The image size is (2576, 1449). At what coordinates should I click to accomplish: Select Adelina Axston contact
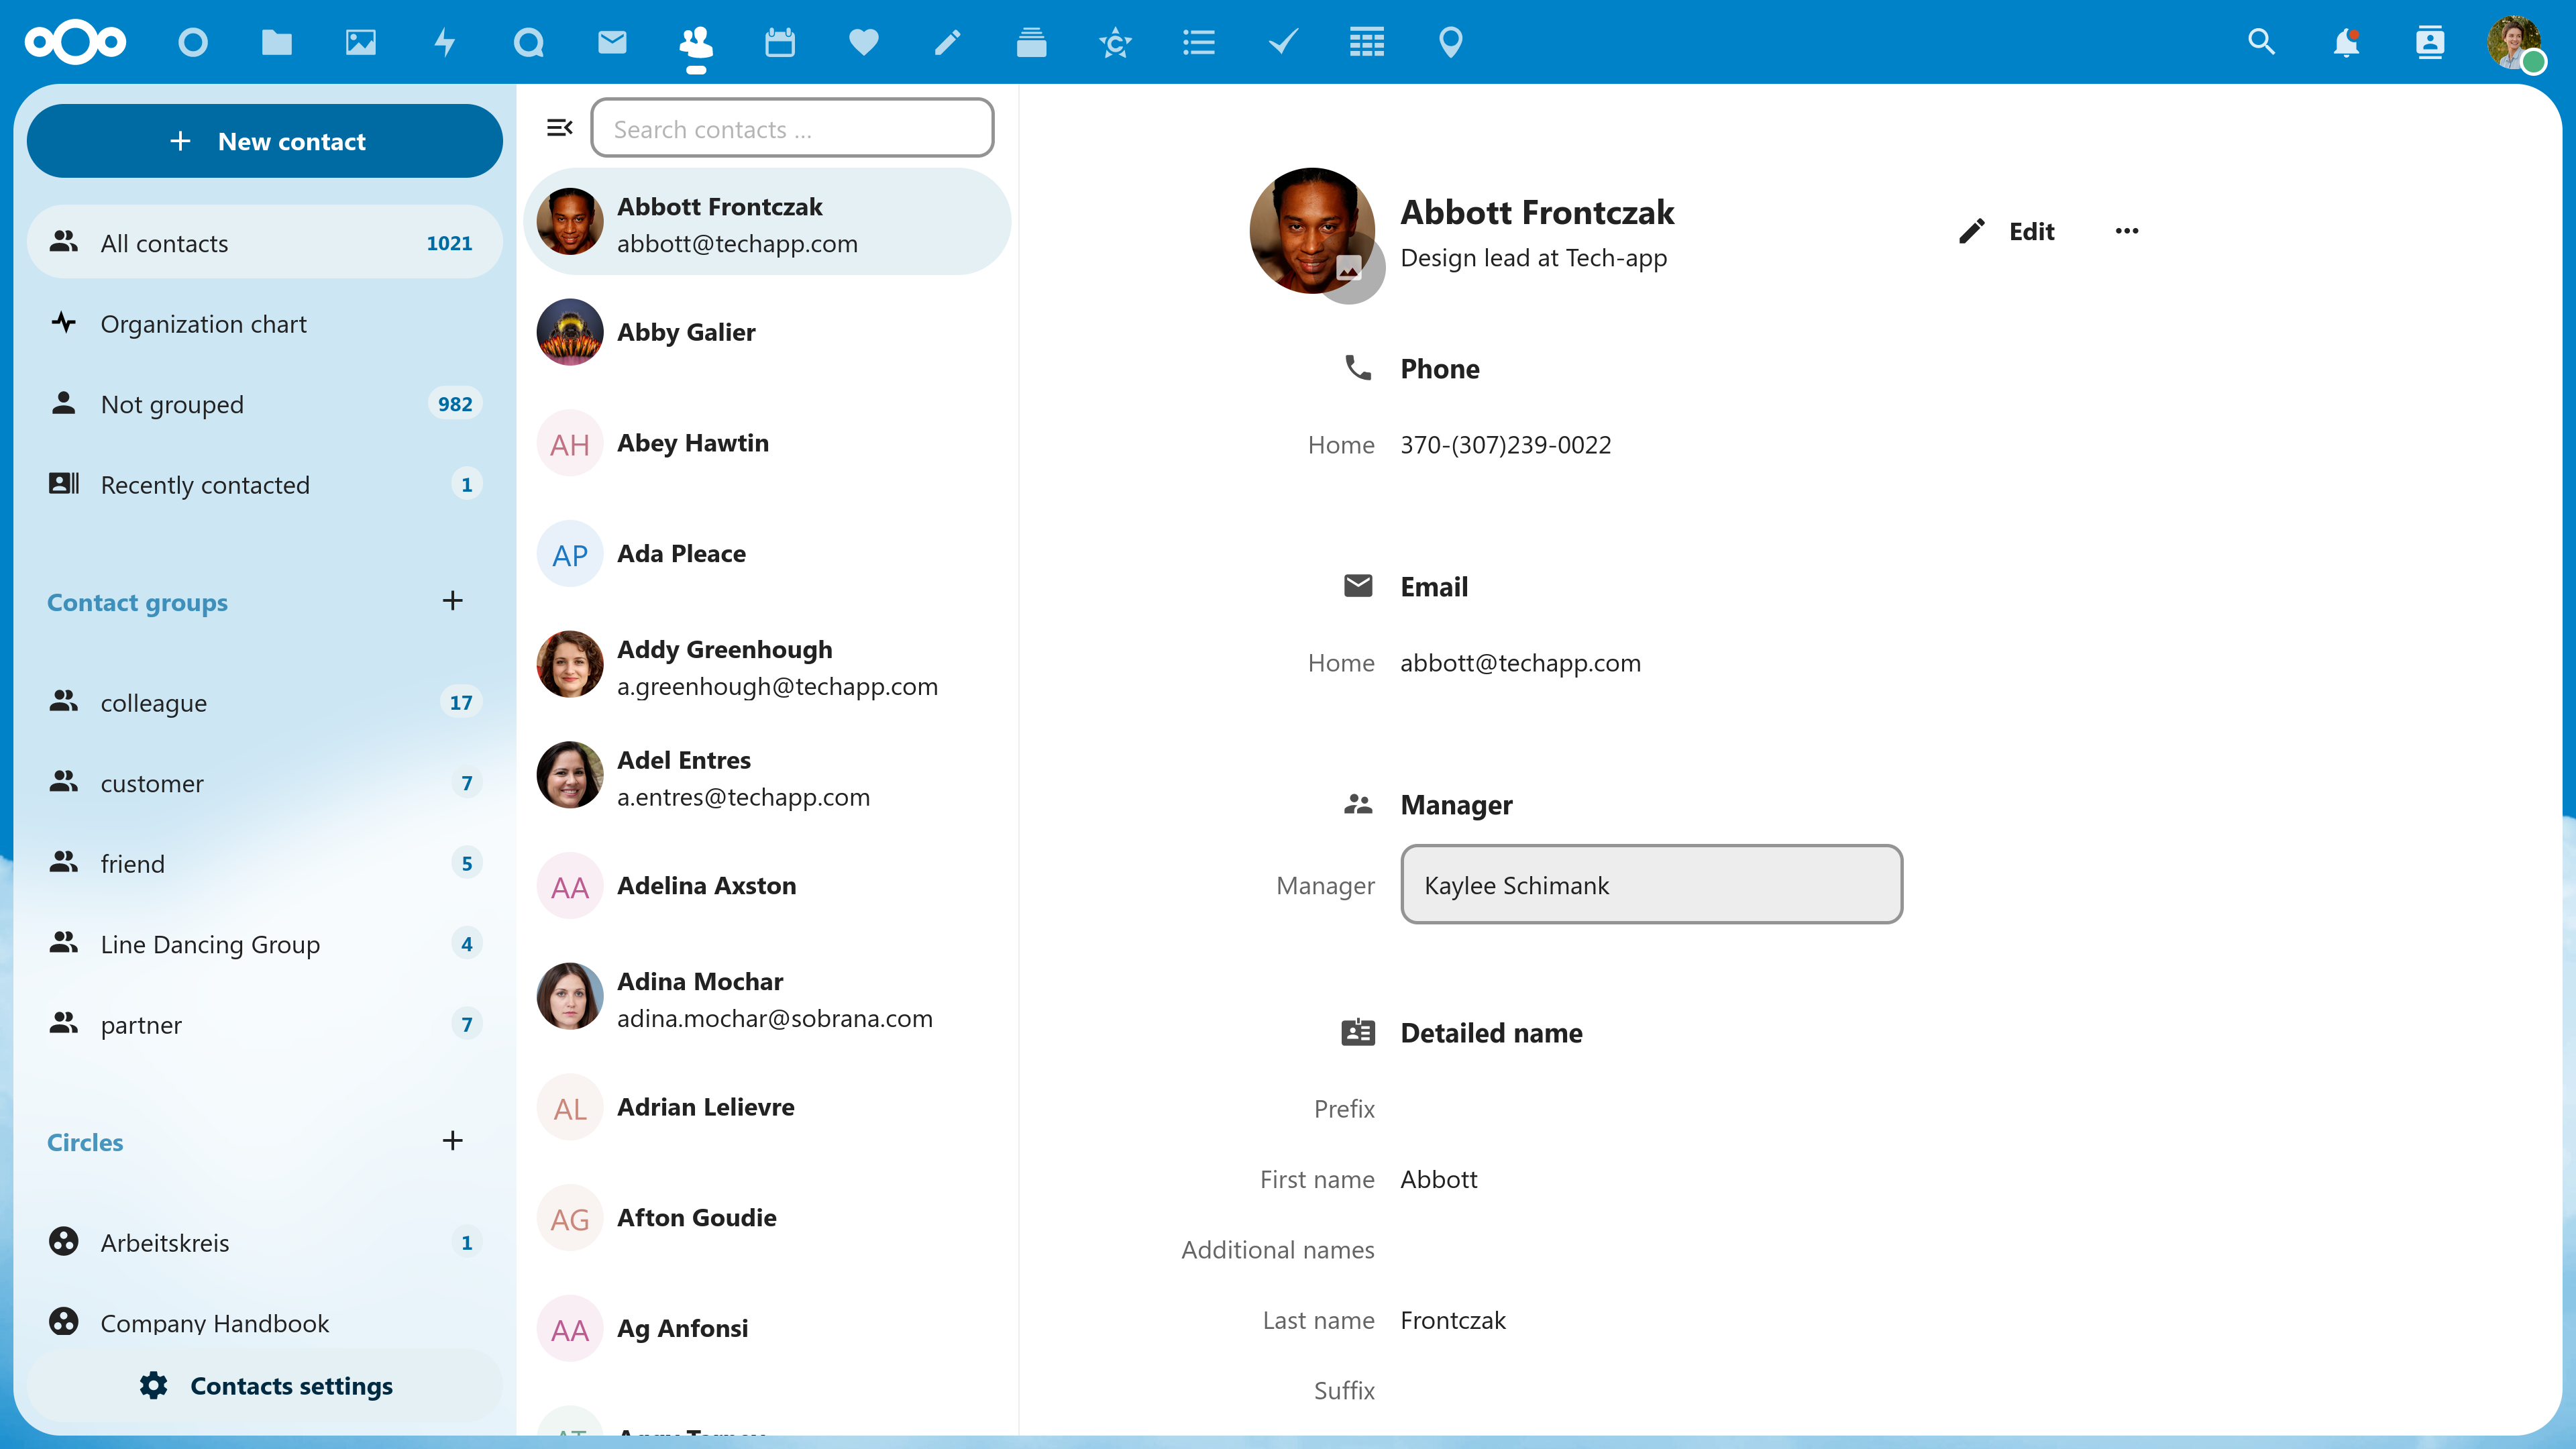(767, 886)
